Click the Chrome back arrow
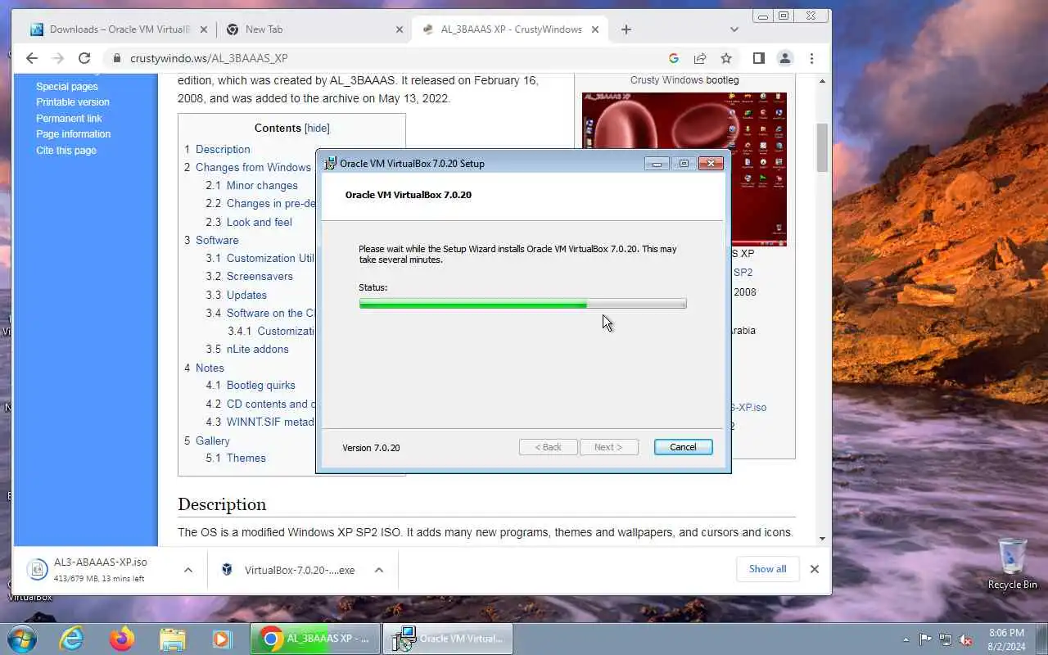1048x655 pixels. tap(31, 58)
